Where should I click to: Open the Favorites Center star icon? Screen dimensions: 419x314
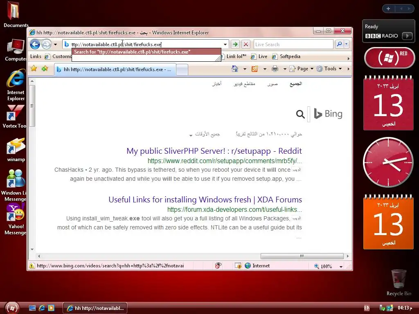(x=34, y=69)
